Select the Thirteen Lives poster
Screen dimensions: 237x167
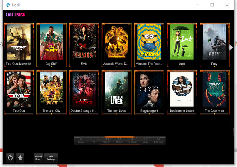117,92
